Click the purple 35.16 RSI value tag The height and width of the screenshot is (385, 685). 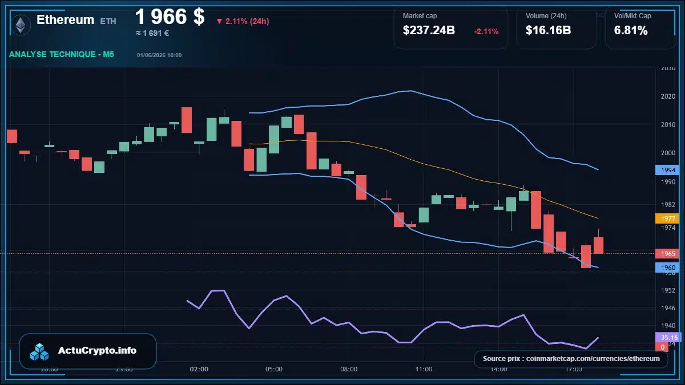(x=668, y=337)
